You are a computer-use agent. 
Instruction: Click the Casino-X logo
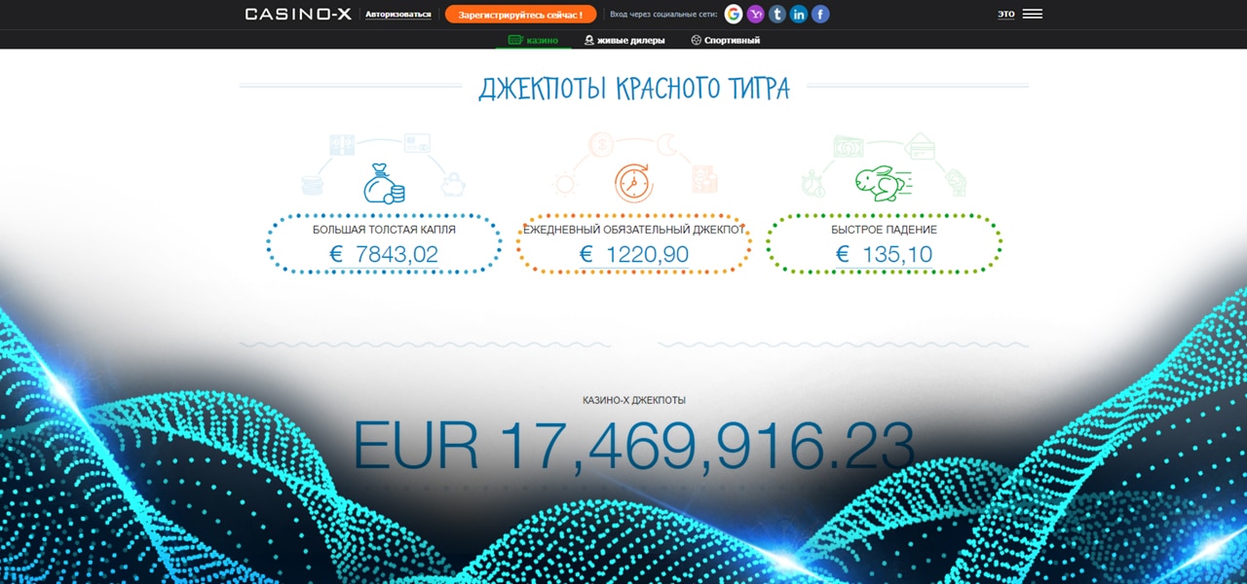coord(298,14)
